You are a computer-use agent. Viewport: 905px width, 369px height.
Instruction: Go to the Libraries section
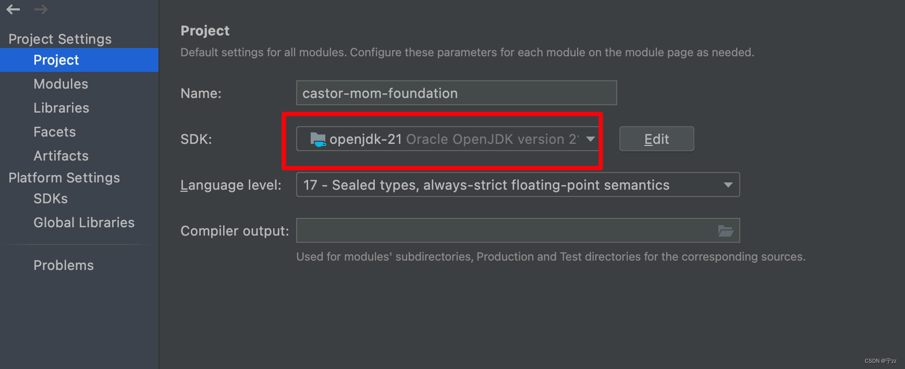pyautogui.click(x=62, y=108)
